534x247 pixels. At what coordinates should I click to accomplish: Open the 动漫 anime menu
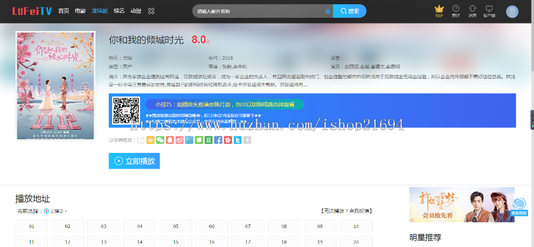point(136,11)
